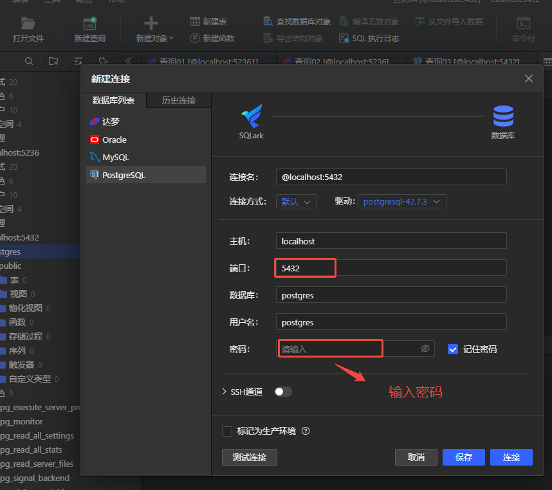The image size is (552, 490).
Task: Select 达梦 database type
Action: 146,122
